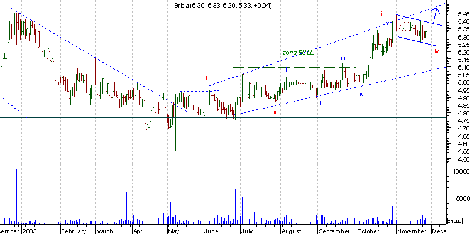This screenshot has width=472, height=234.
Task: Click the price axis value "4.60"
Action: click(463, 144)
